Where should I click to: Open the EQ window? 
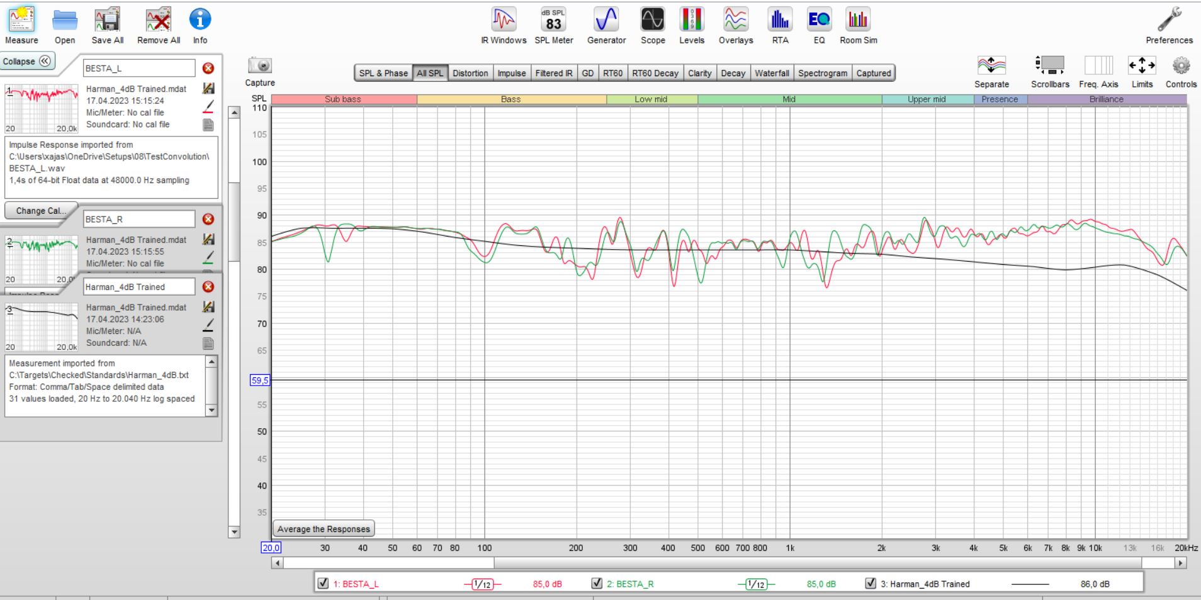click(819, 26)
